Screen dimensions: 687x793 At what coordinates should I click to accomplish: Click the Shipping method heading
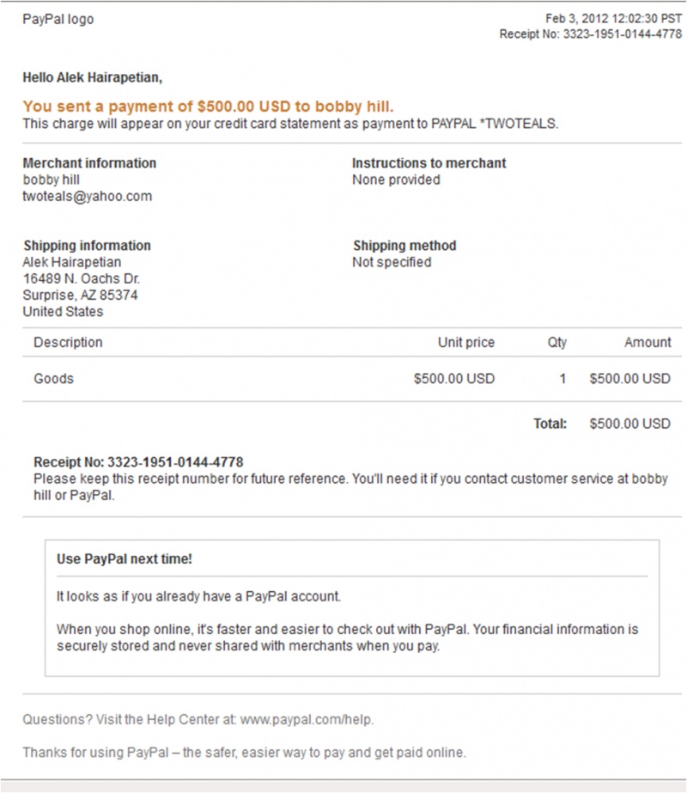(404, 245)
